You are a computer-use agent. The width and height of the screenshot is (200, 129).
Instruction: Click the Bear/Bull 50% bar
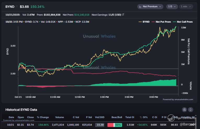click(x=114, y=125)
